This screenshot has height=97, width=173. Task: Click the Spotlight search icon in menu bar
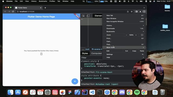point(137,1)
